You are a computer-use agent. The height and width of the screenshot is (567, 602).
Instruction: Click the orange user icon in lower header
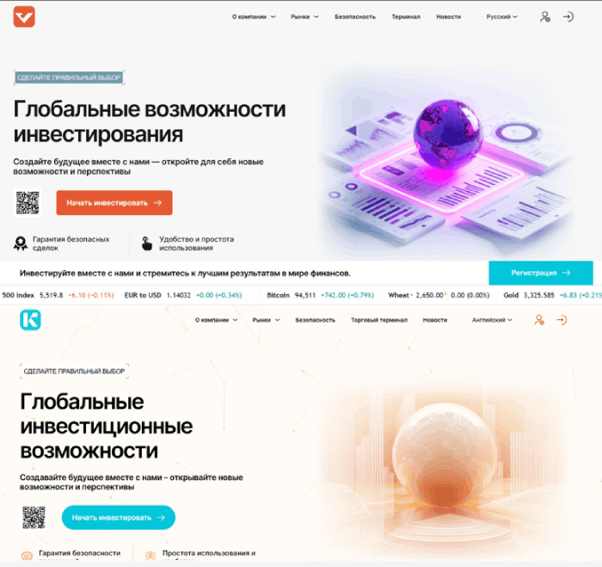pos(539,320)
